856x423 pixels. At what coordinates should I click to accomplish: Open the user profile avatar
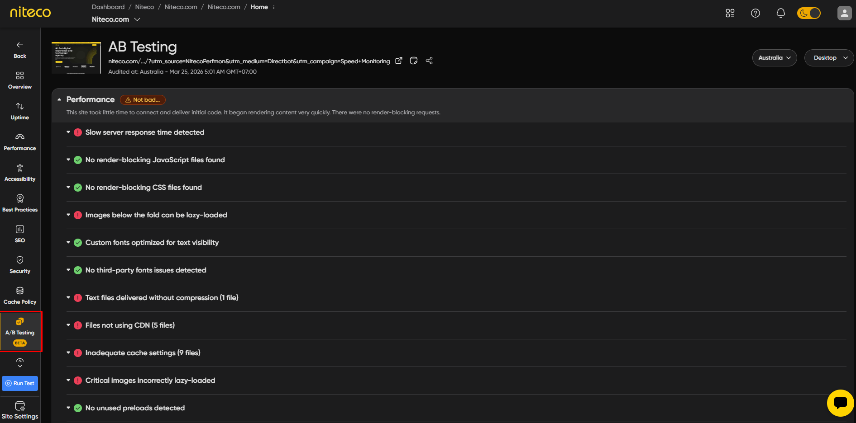pos(845,13)
